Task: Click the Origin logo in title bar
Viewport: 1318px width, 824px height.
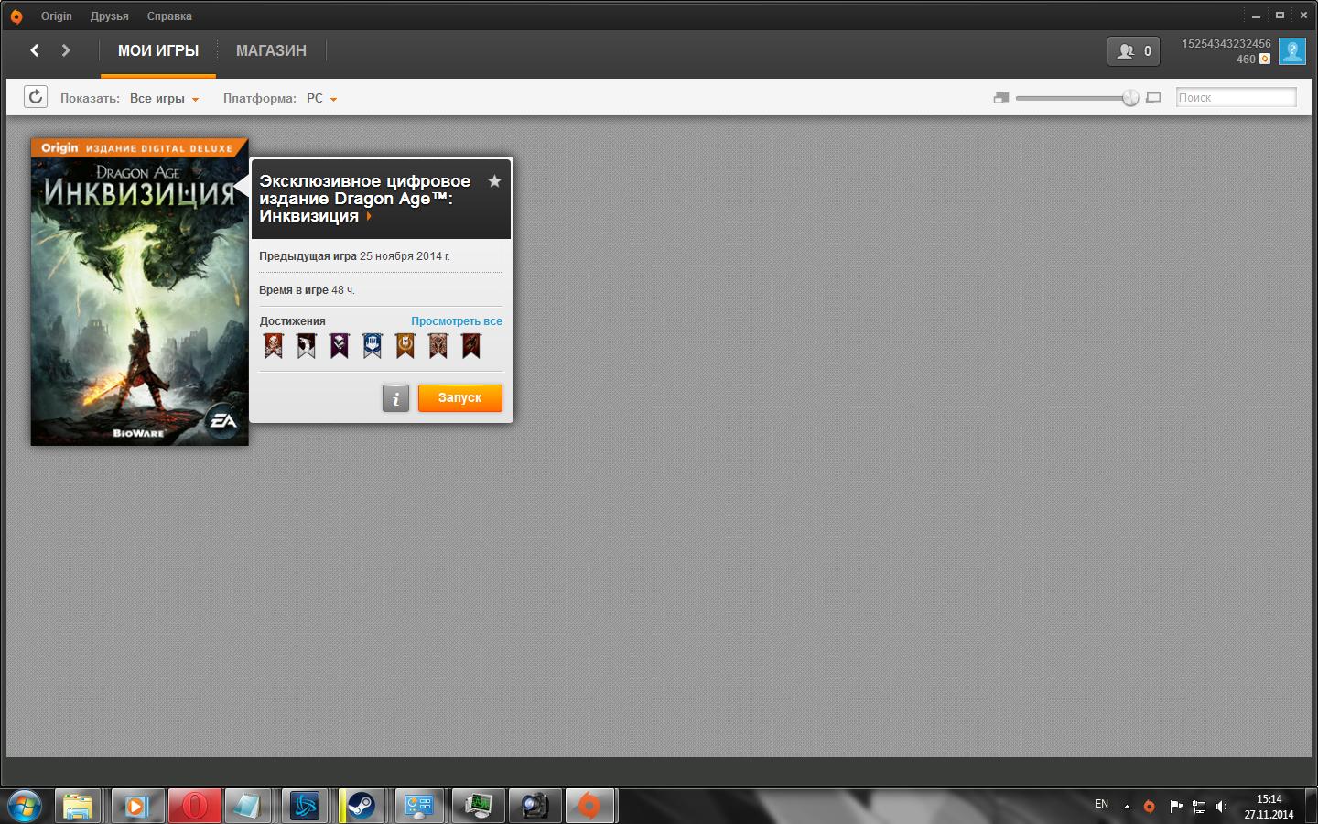Action: [x=16, y=16]
